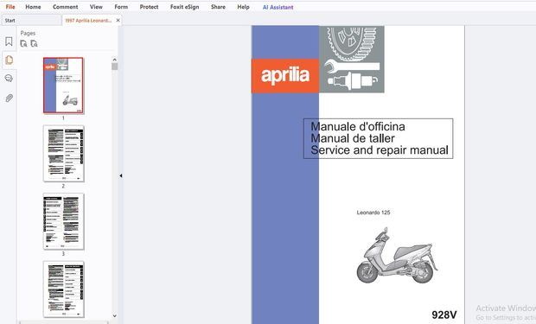Click the 'Manuale d'officina' title text
536x324 pixels.
358,126
